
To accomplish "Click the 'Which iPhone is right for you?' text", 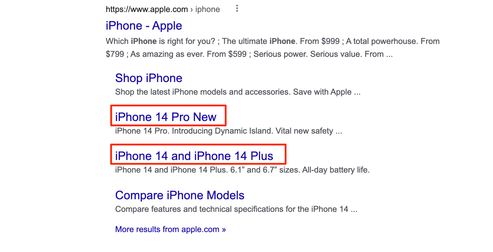I will click(160, 41).
